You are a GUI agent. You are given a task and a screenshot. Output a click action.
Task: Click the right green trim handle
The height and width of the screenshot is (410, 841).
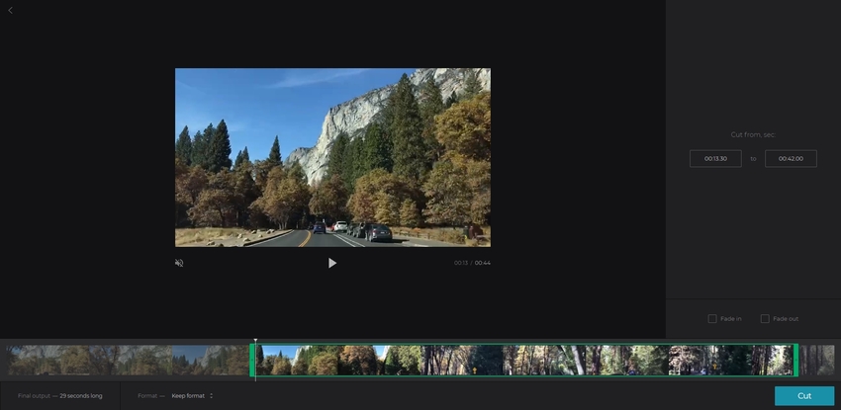(795, 360)
